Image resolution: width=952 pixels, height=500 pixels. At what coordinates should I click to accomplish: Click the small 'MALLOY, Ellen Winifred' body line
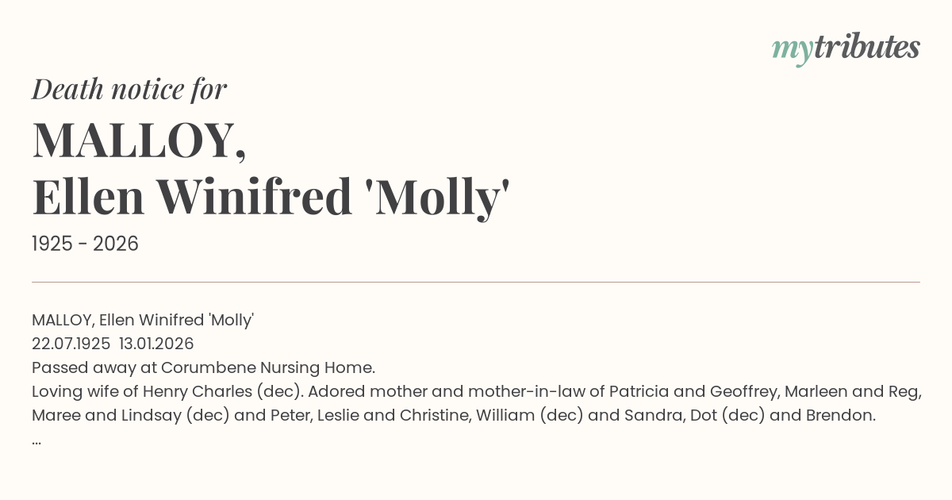143,321
